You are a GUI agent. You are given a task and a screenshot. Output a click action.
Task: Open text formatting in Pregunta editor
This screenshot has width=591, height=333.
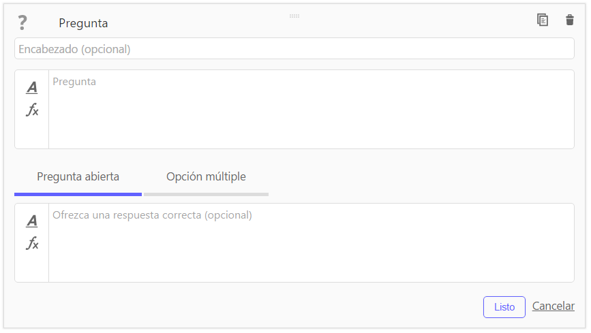click(32, 87)
